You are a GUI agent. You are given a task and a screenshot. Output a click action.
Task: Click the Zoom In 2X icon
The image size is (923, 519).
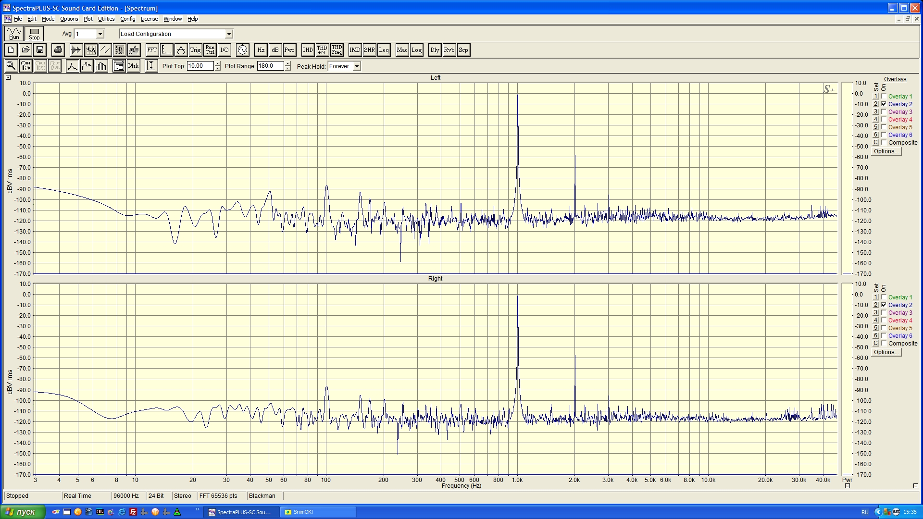(x=26, y=66)
